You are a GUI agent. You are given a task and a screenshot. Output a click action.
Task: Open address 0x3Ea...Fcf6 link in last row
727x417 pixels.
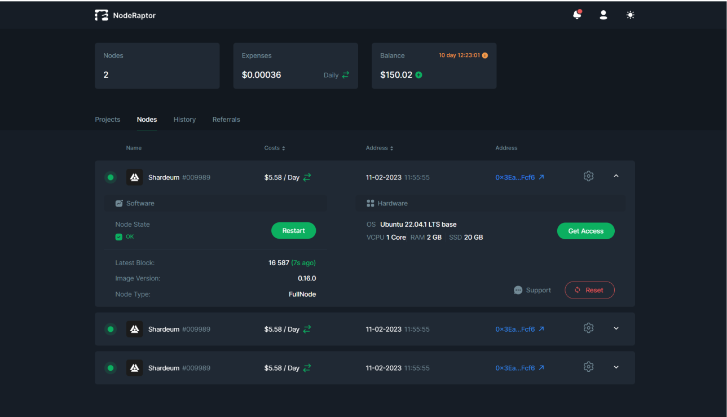519,368
